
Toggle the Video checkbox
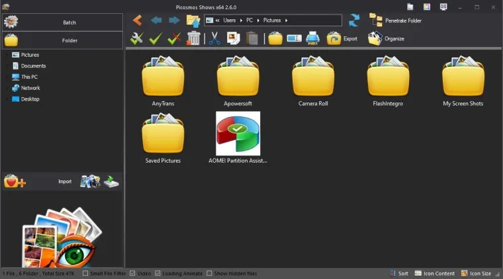[x=132, y=273]
